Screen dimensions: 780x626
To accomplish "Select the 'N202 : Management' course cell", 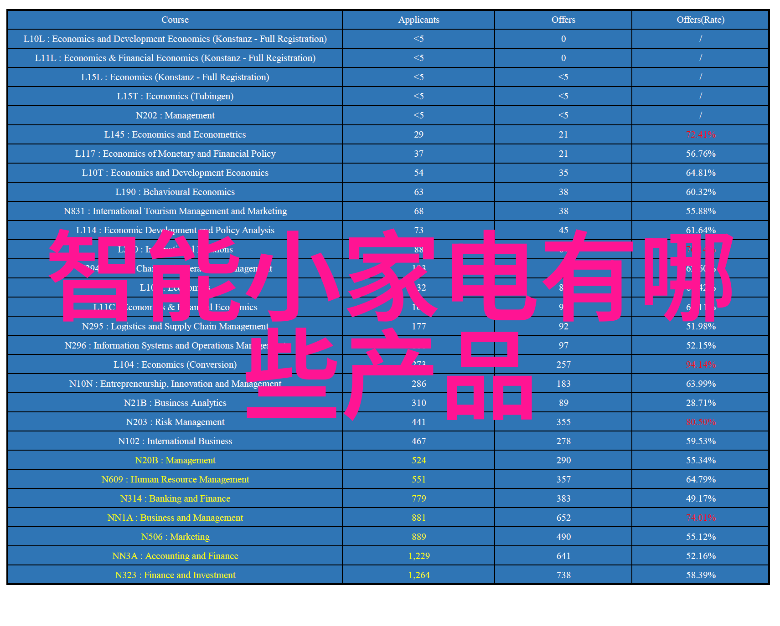I will (175, 115).
